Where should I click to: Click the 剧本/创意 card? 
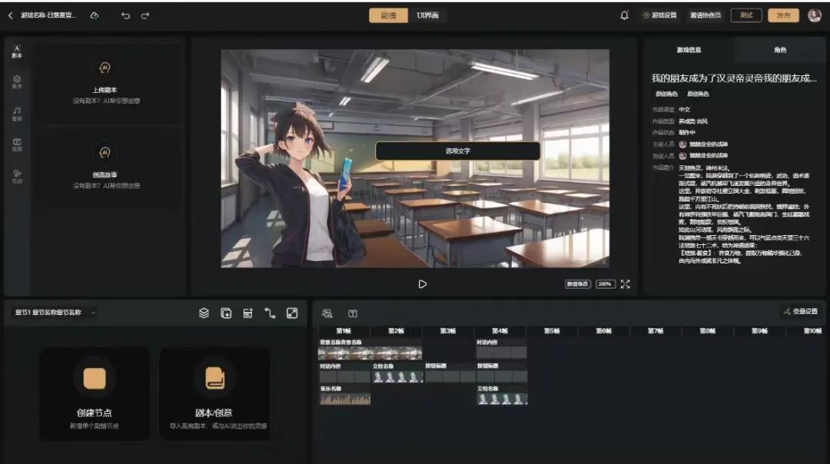[215, 393]
